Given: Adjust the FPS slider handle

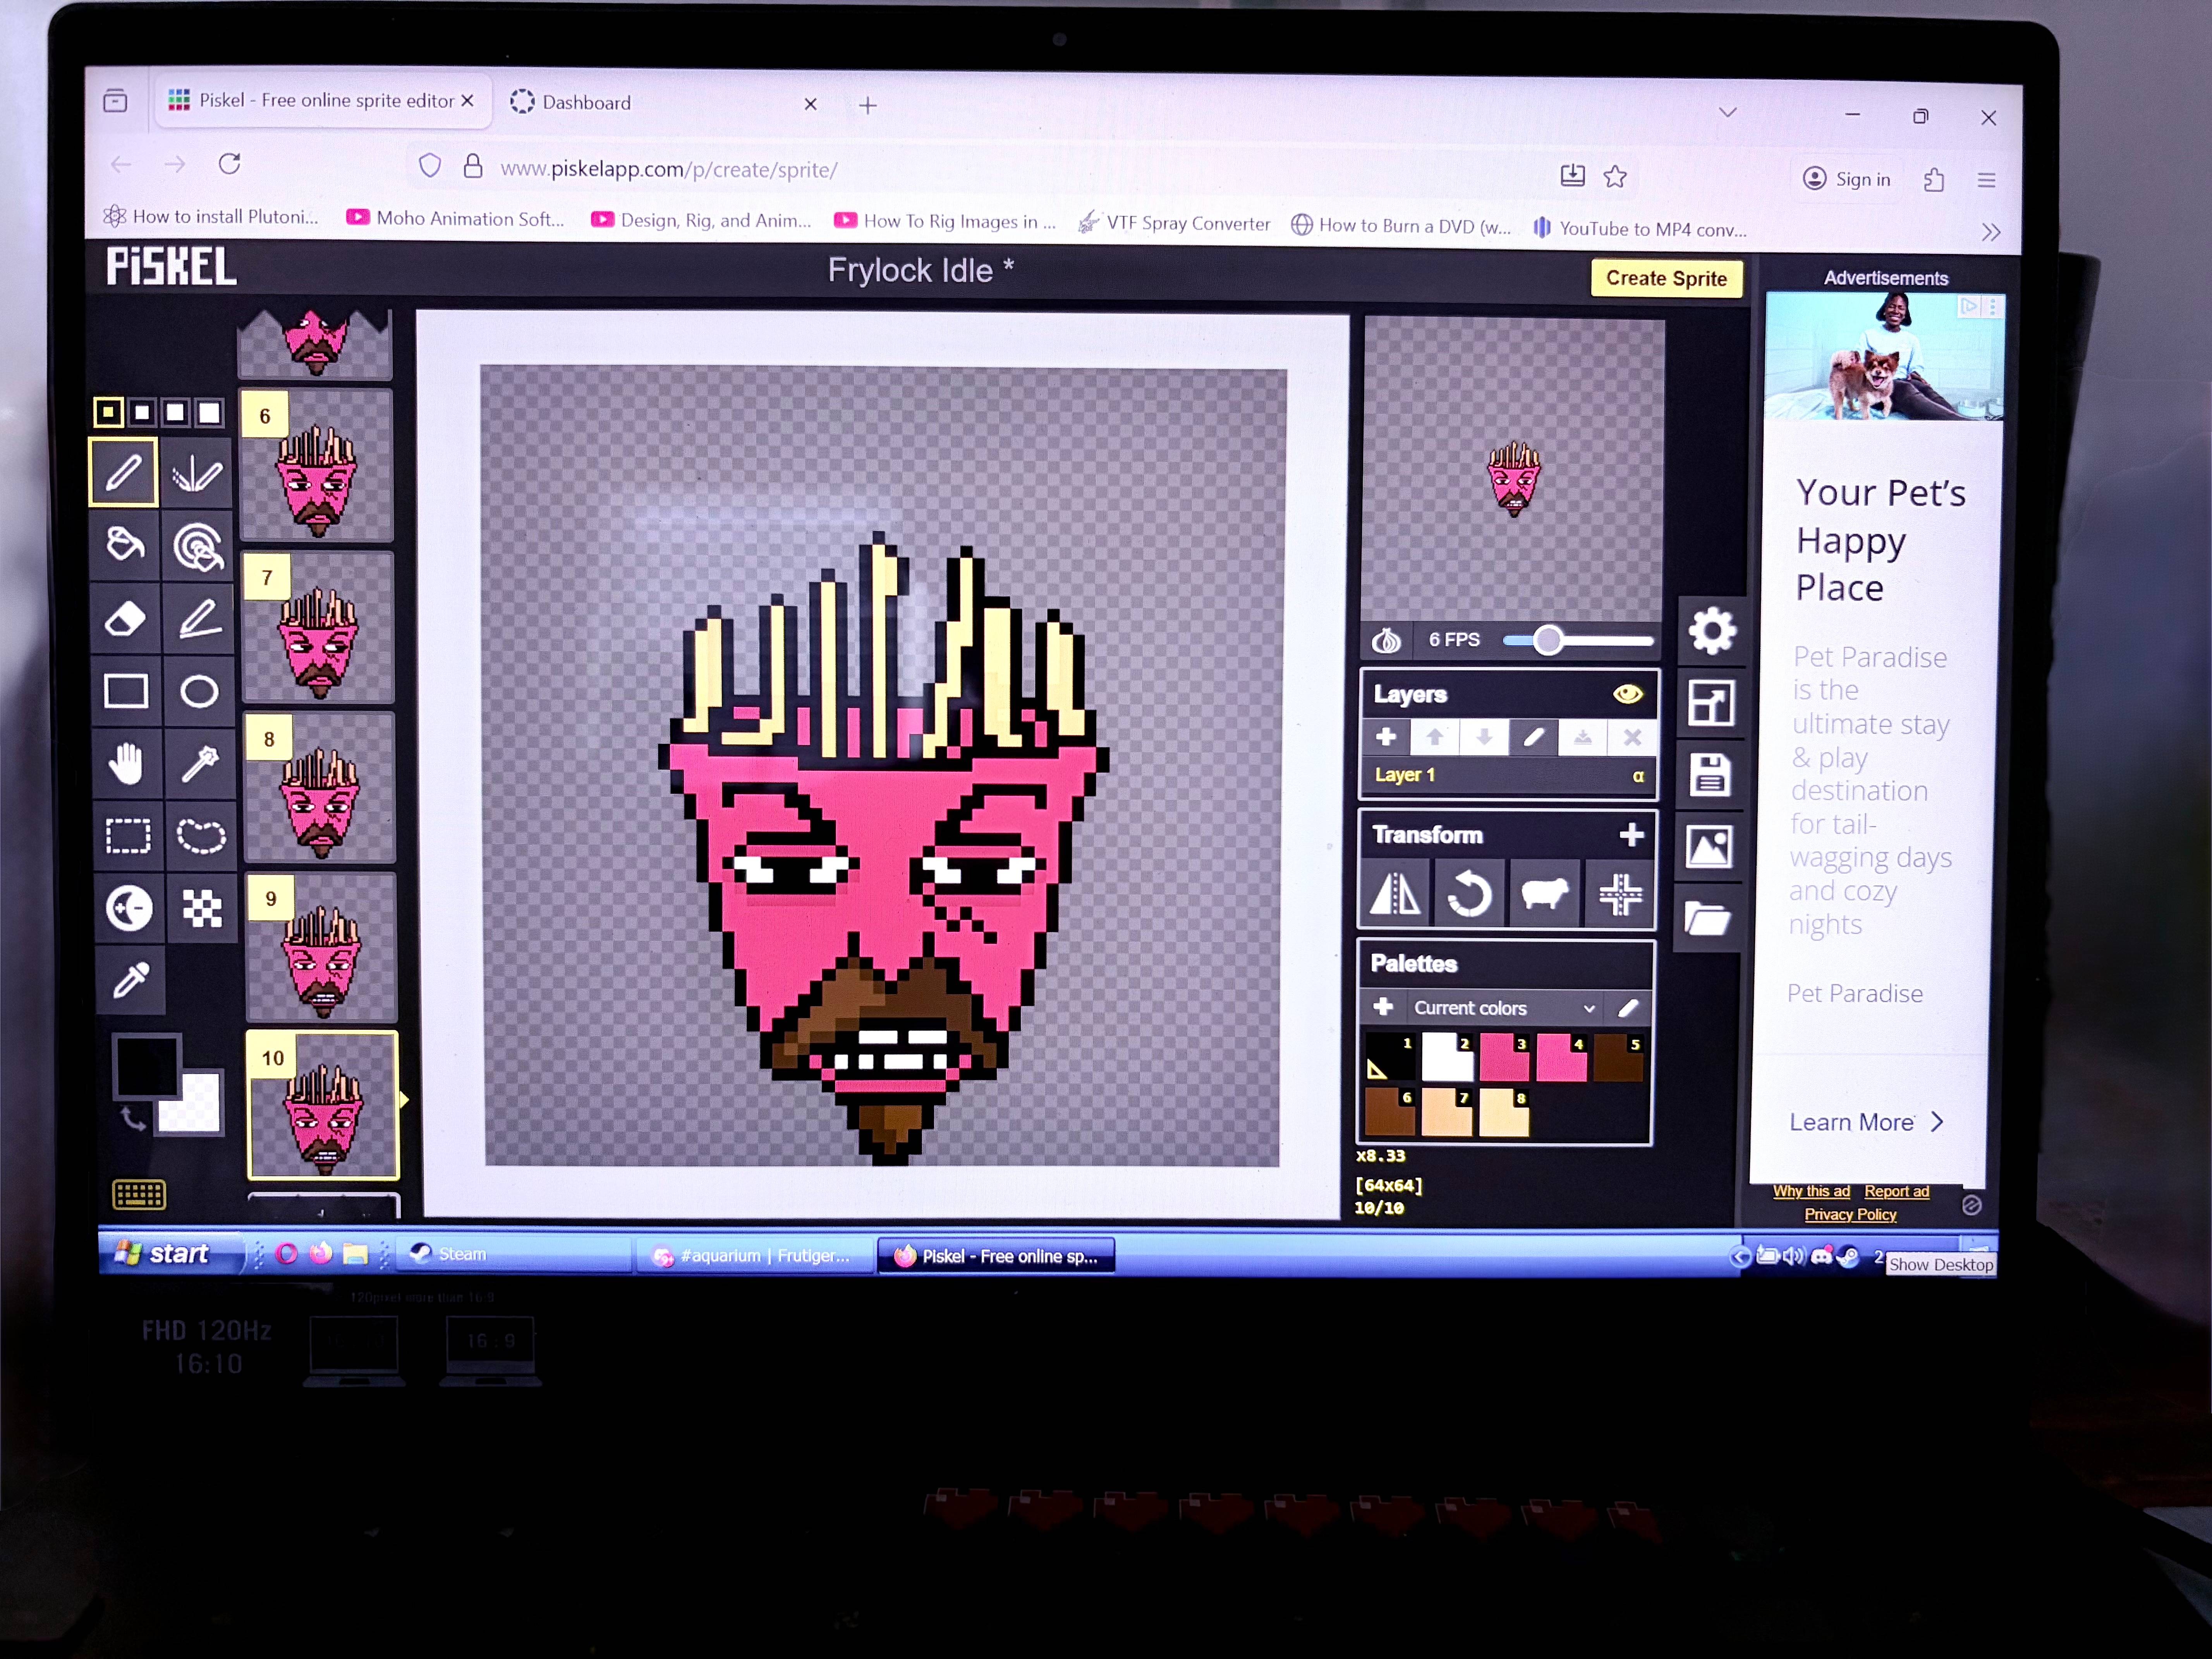Looking at the screenshot, I should [1548, 640].
